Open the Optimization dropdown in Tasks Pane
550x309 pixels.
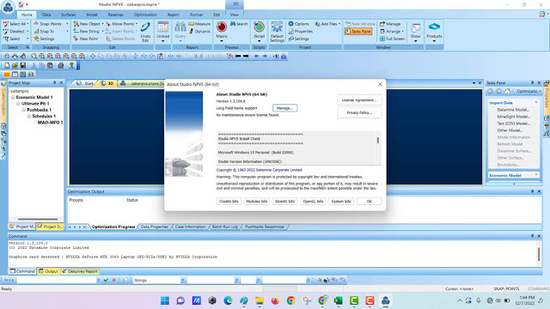541,91
